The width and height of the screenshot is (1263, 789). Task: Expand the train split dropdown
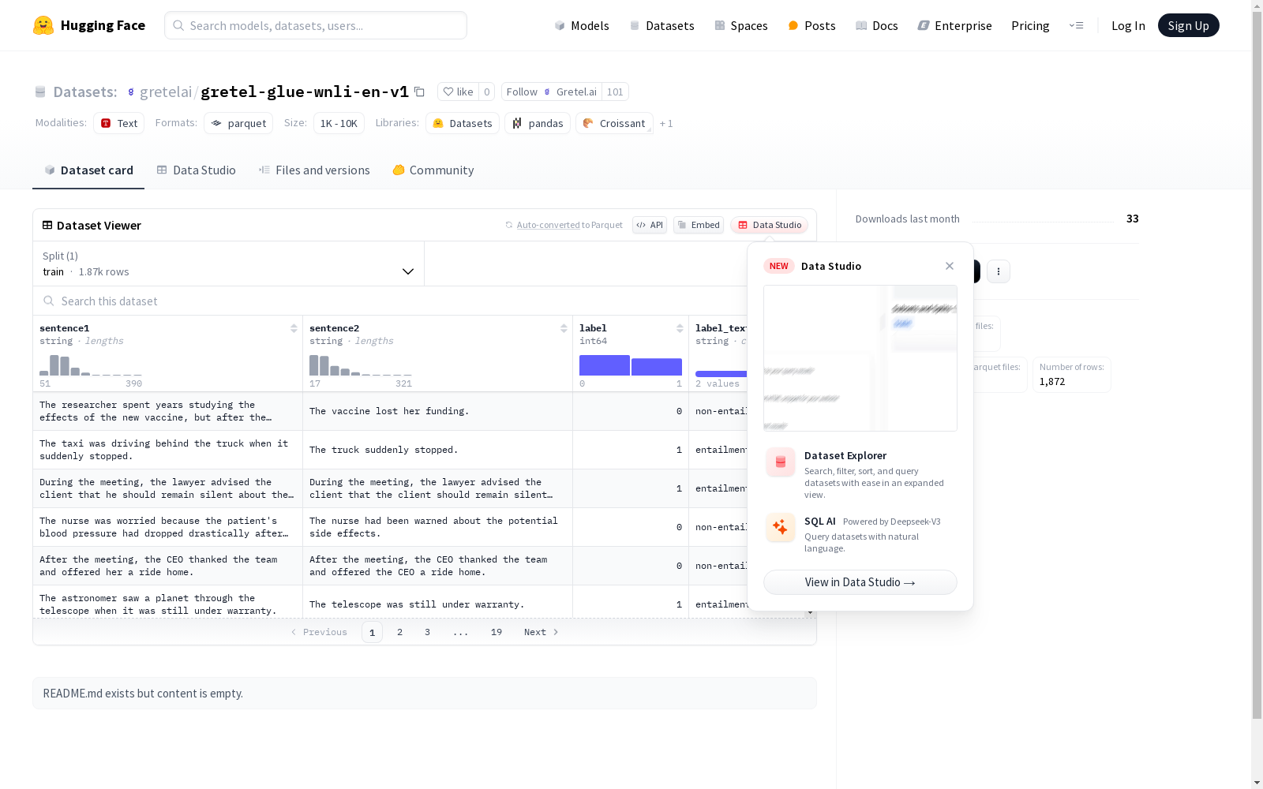point(229,264)
